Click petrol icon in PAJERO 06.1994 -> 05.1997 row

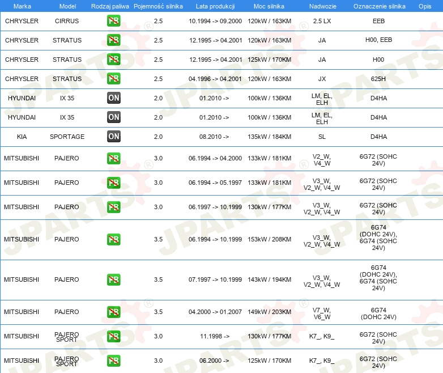click(113, 183)
